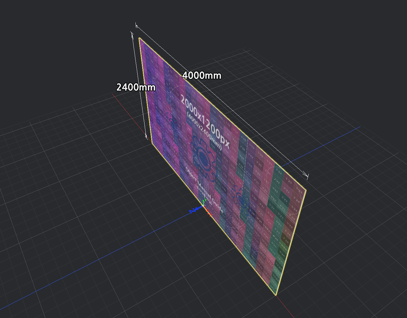Pick the green tile labeled 1-22
The width and height of the screenshot is (407, 318).
tap(279, 172)
